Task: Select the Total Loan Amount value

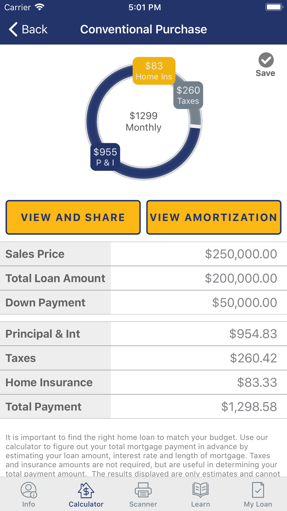Action: pyautogui.click(x=241, y=278)
